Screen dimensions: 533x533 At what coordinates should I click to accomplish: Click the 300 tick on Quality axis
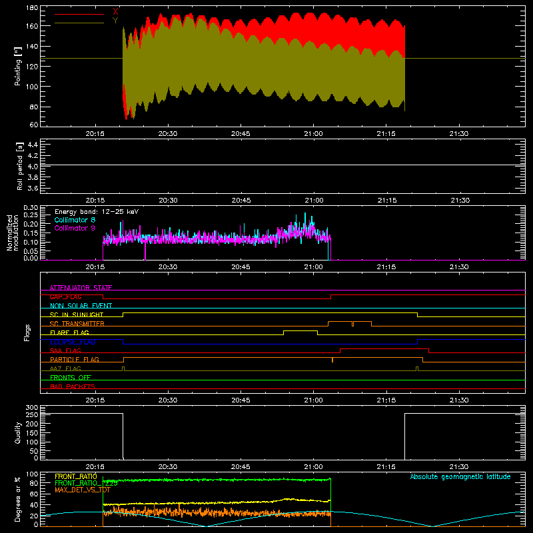tap(32, 408)
